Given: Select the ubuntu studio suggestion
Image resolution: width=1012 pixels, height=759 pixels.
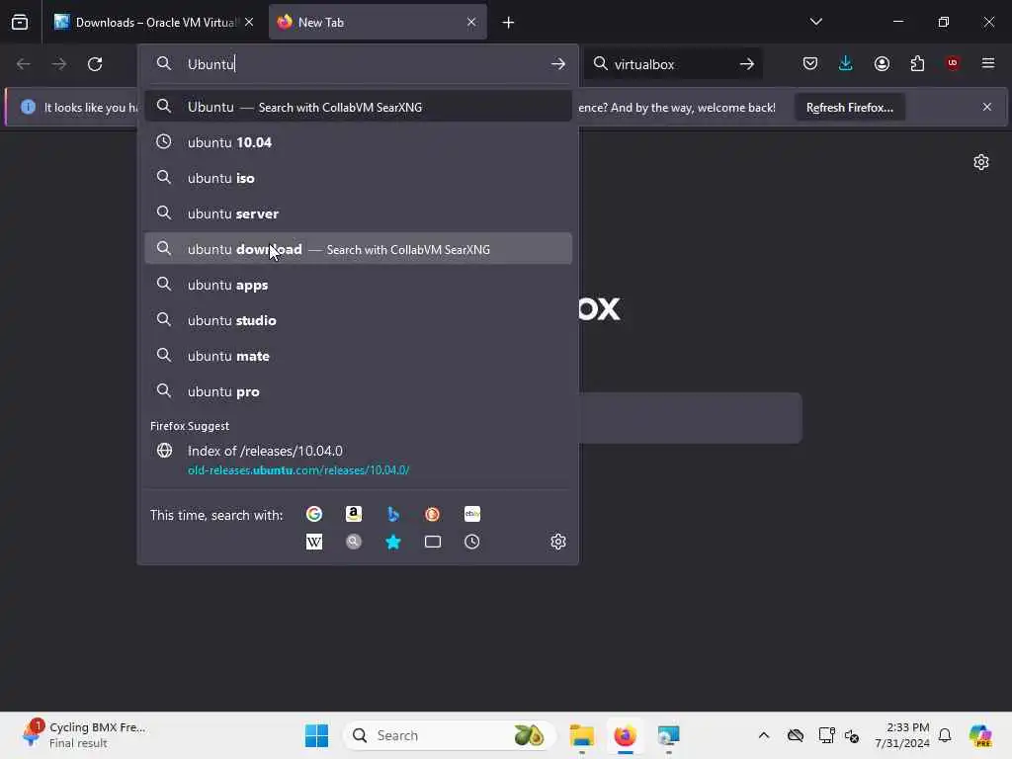Looking at the screenshot, I should [358, 320].
